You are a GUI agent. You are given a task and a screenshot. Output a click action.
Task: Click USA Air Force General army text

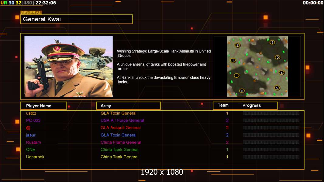point(122,120)
